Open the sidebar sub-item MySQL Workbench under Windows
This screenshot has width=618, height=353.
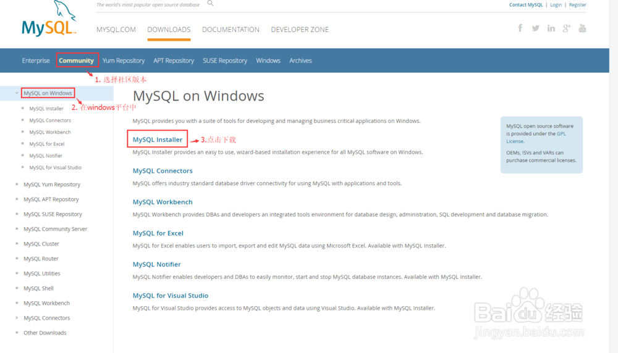tap(50, 132)
